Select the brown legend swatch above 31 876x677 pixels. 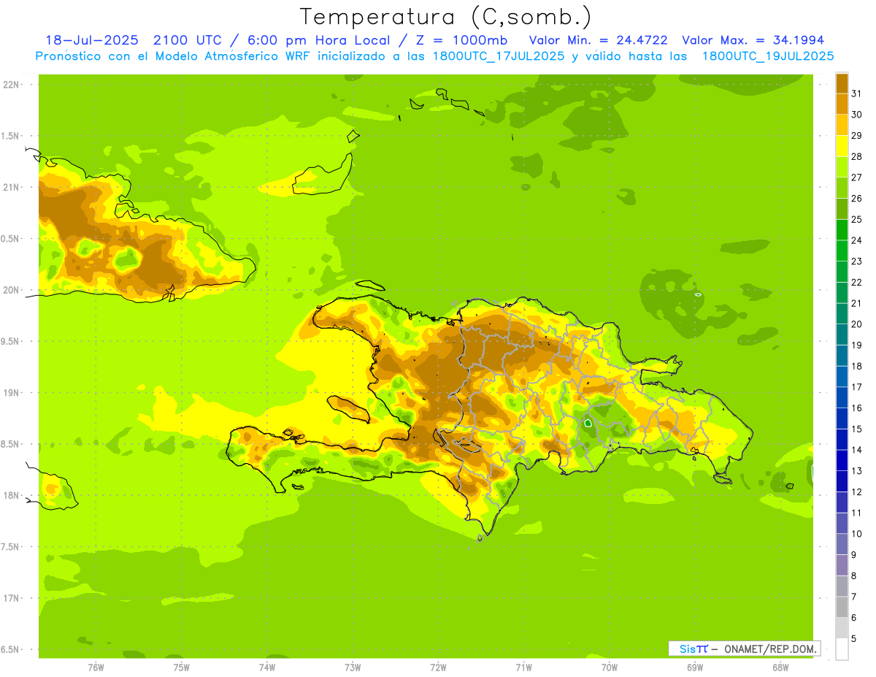coord(842,83)
